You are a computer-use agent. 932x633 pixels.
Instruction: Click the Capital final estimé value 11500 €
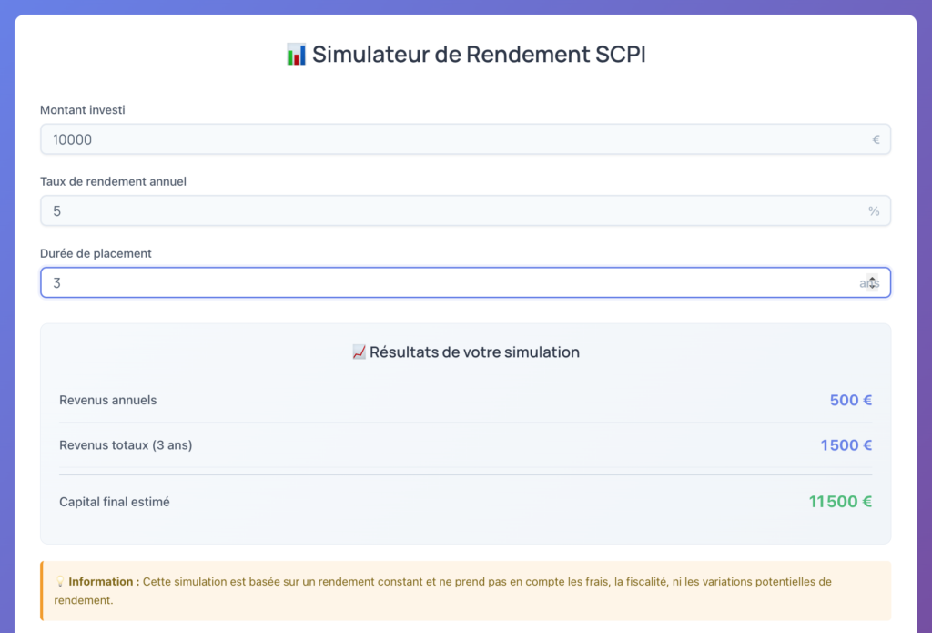pyautogui.click(x=840, y=501)
